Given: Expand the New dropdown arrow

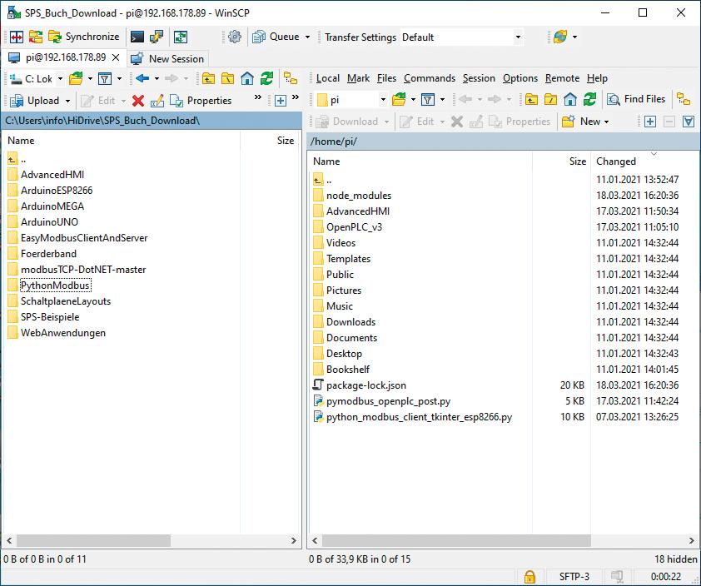Looking at the screenshot, I should pos(606,122).
